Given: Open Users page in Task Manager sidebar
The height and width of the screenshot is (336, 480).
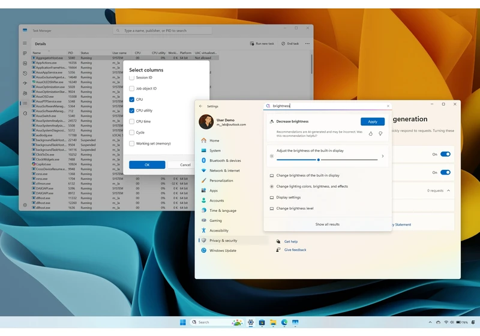Looking at the screenshot, I should (25, 94).
